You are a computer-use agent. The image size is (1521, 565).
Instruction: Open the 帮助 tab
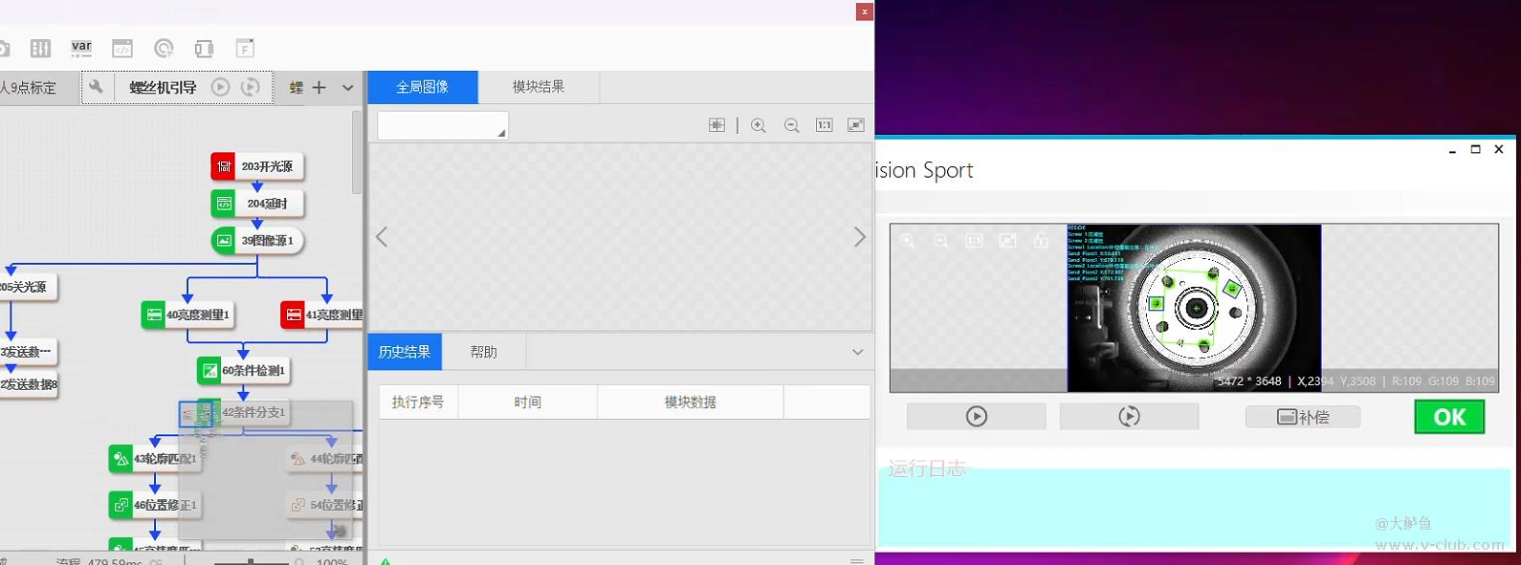tap(484, 352)
